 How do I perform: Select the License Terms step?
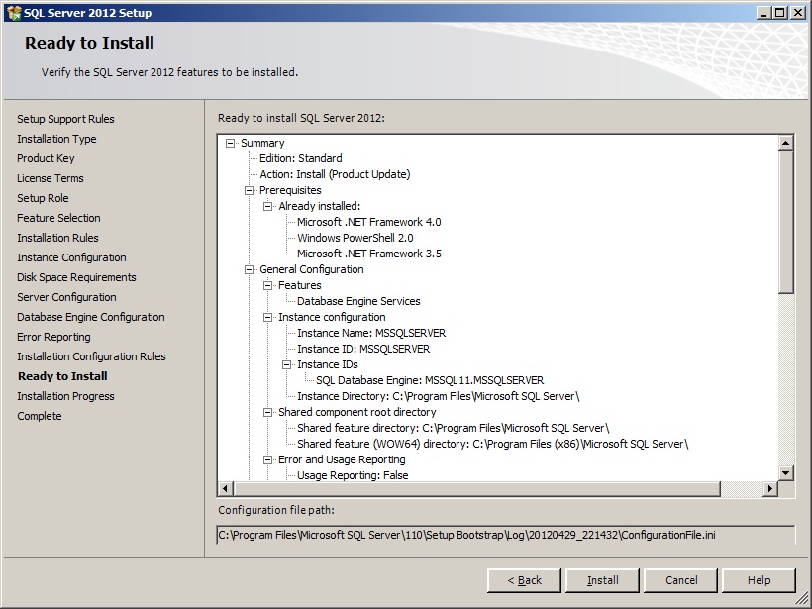point(51,178)
